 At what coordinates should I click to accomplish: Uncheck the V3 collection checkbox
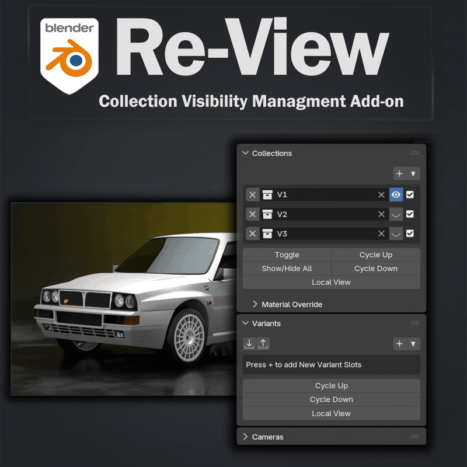coord(410,233)
